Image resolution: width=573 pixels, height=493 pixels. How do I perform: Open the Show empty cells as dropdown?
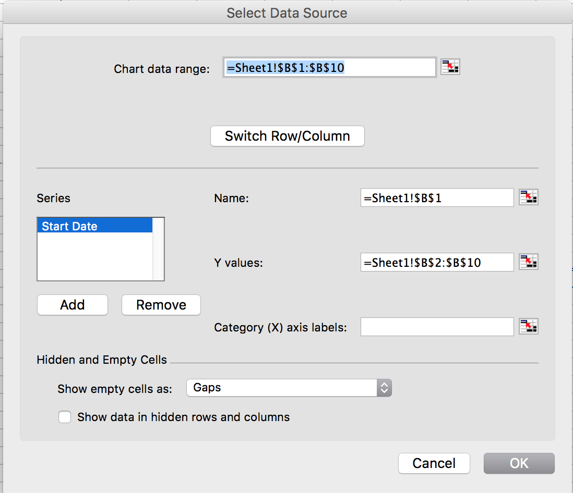[289, 388]
